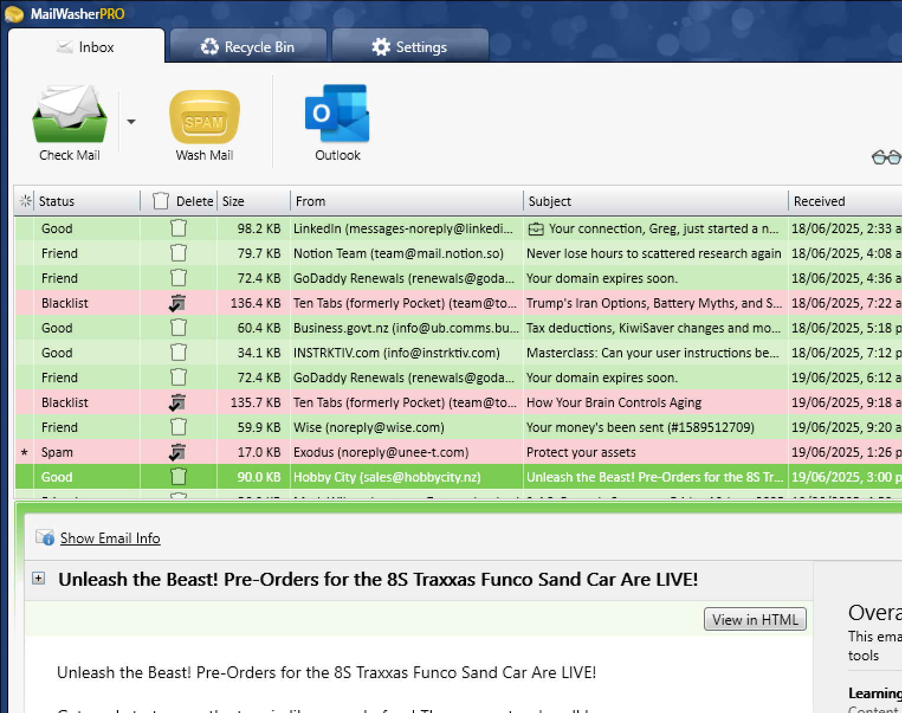Select 'Tax deductions, KiwiSaver changes' subject
This screenshot has width=902, height=713.
[x=655, y=328]
